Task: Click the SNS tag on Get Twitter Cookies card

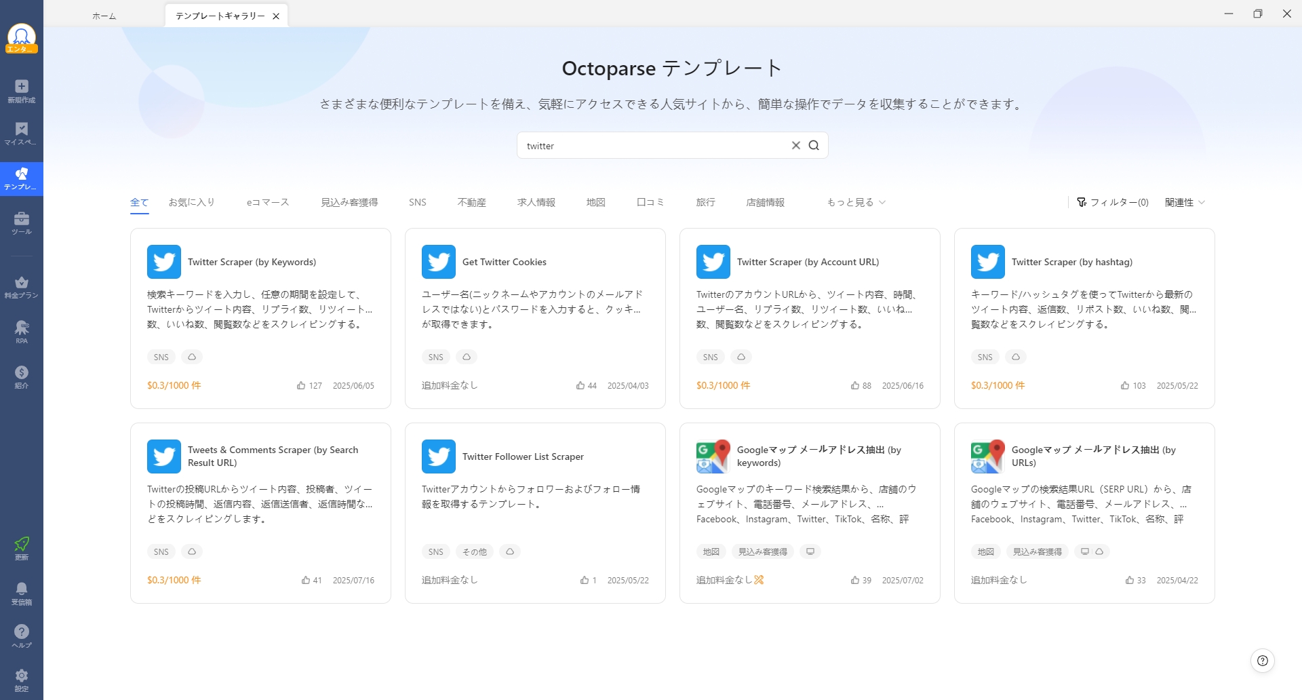Action: click(x=436, y=357)
